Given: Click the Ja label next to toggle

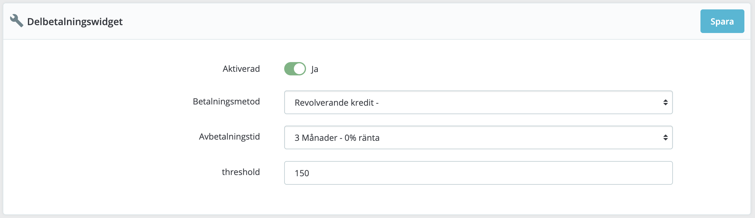Looking at the screenshot, I should [x=314, y=69].
